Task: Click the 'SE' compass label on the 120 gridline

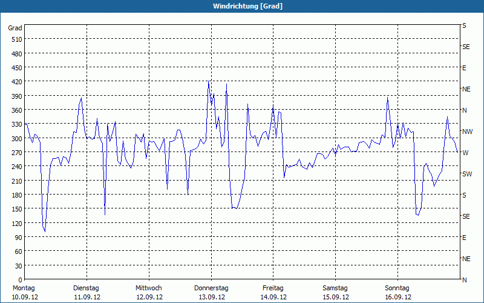Action: click(466, 216)
